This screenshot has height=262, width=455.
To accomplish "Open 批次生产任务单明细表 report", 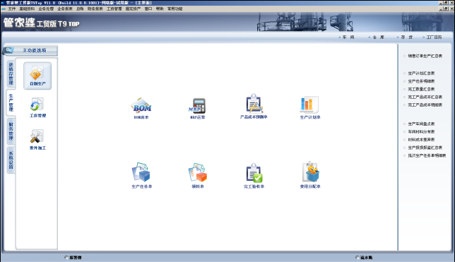I will (x=427, y=155).
